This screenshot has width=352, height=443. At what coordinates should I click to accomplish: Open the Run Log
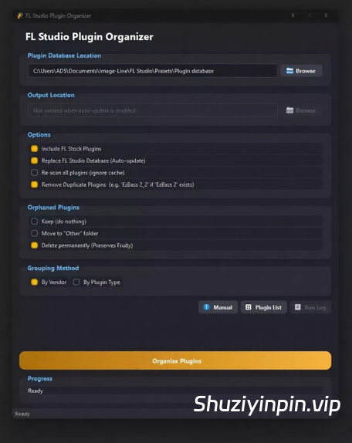[x=310, y=307]
